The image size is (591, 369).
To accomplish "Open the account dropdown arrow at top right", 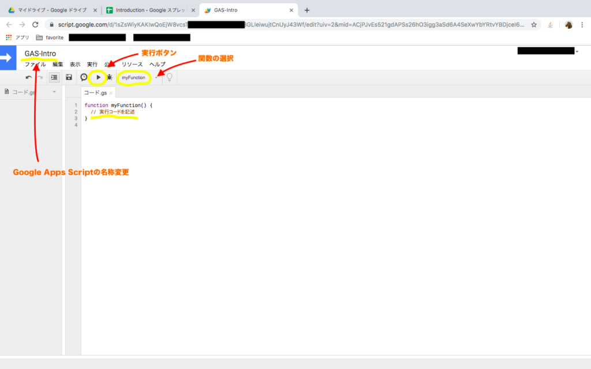I will pos(577,52).
